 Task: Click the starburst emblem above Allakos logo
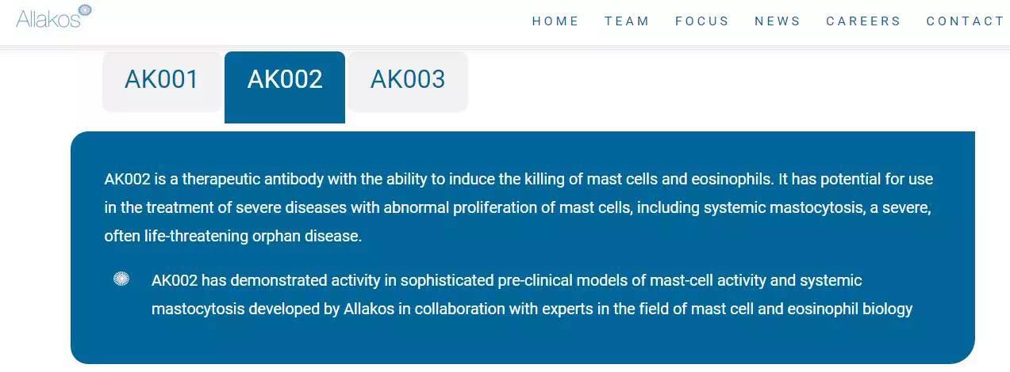pyautogui.click(x=85, y=9)
